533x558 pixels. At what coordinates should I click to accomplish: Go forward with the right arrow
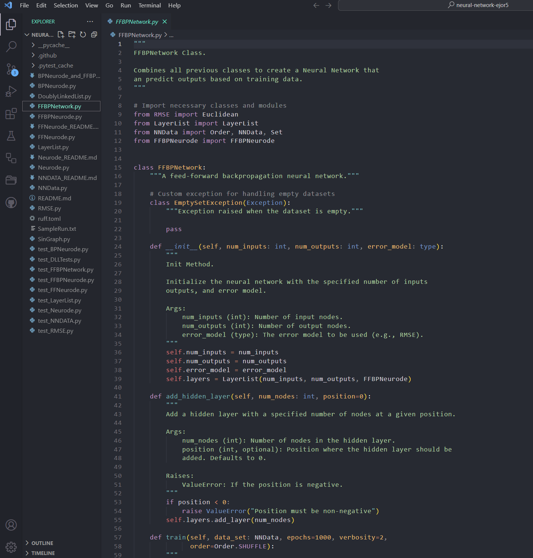pos(328,5)
